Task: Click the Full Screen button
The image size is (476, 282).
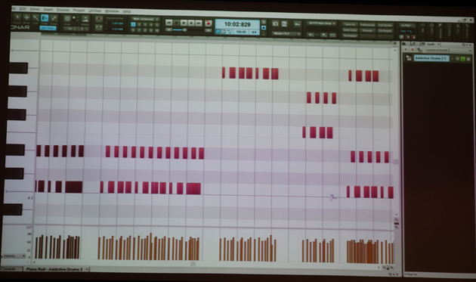Action: tap(385, 25)
